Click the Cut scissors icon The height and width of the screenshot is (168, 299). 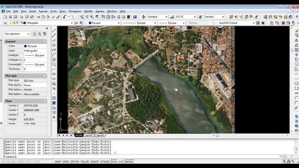(x=38, y=17)
